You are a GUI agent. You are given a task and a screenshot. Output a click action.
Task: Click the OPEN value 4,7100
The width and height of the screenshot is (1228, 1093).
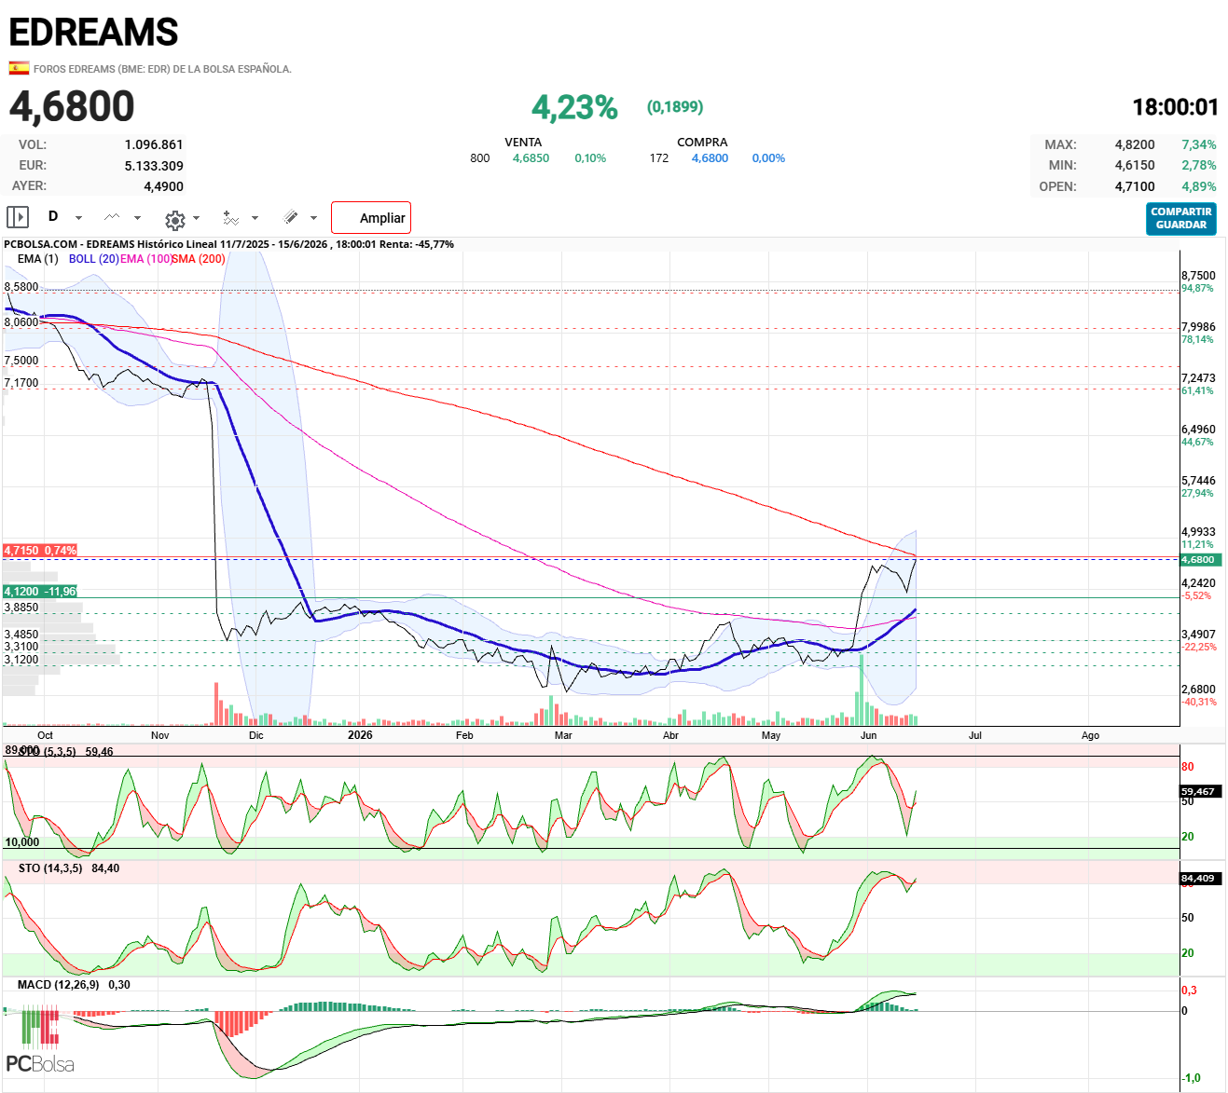[x=1135, y=186]
